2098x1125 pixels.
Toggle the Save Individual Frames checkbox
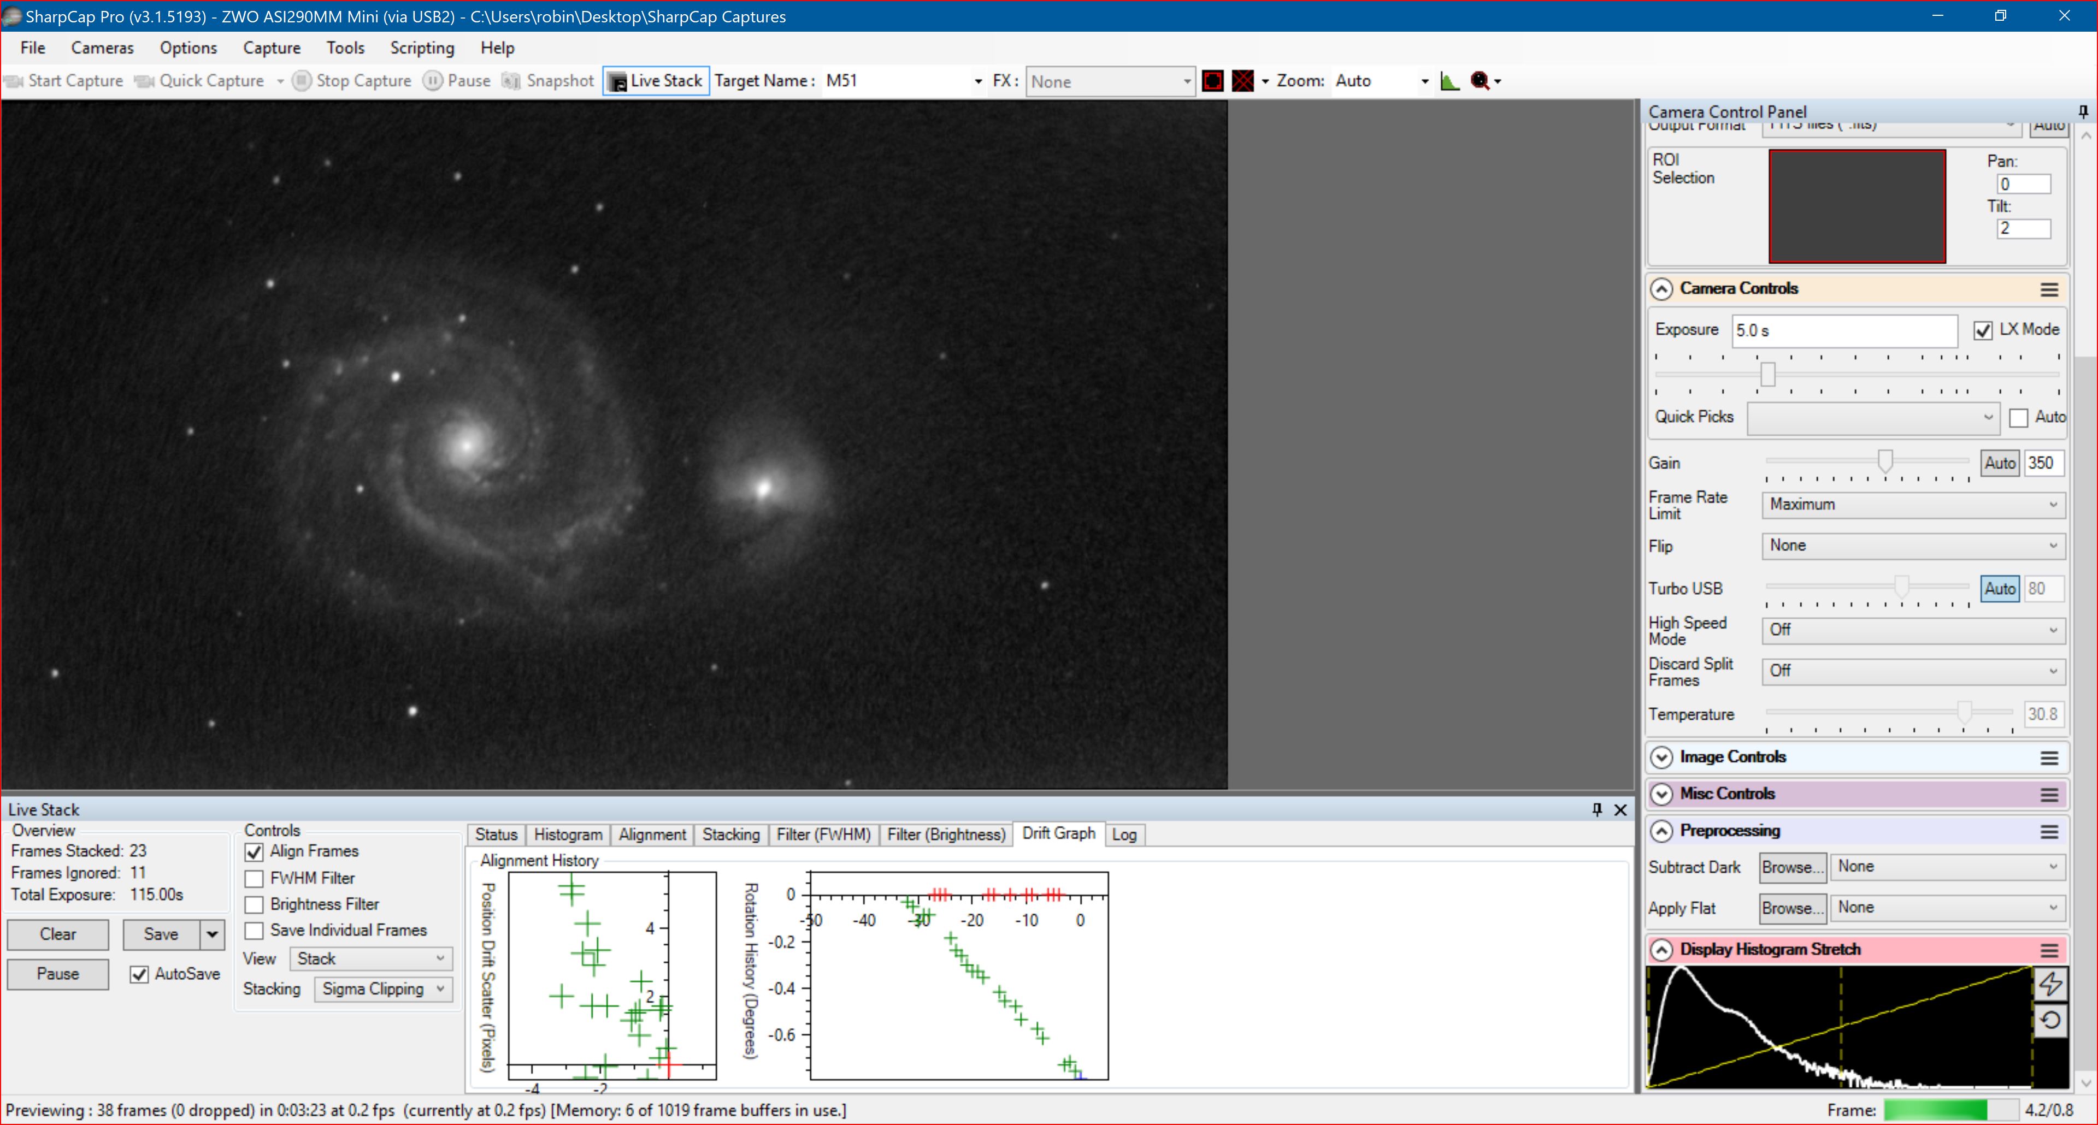point(254,929)
